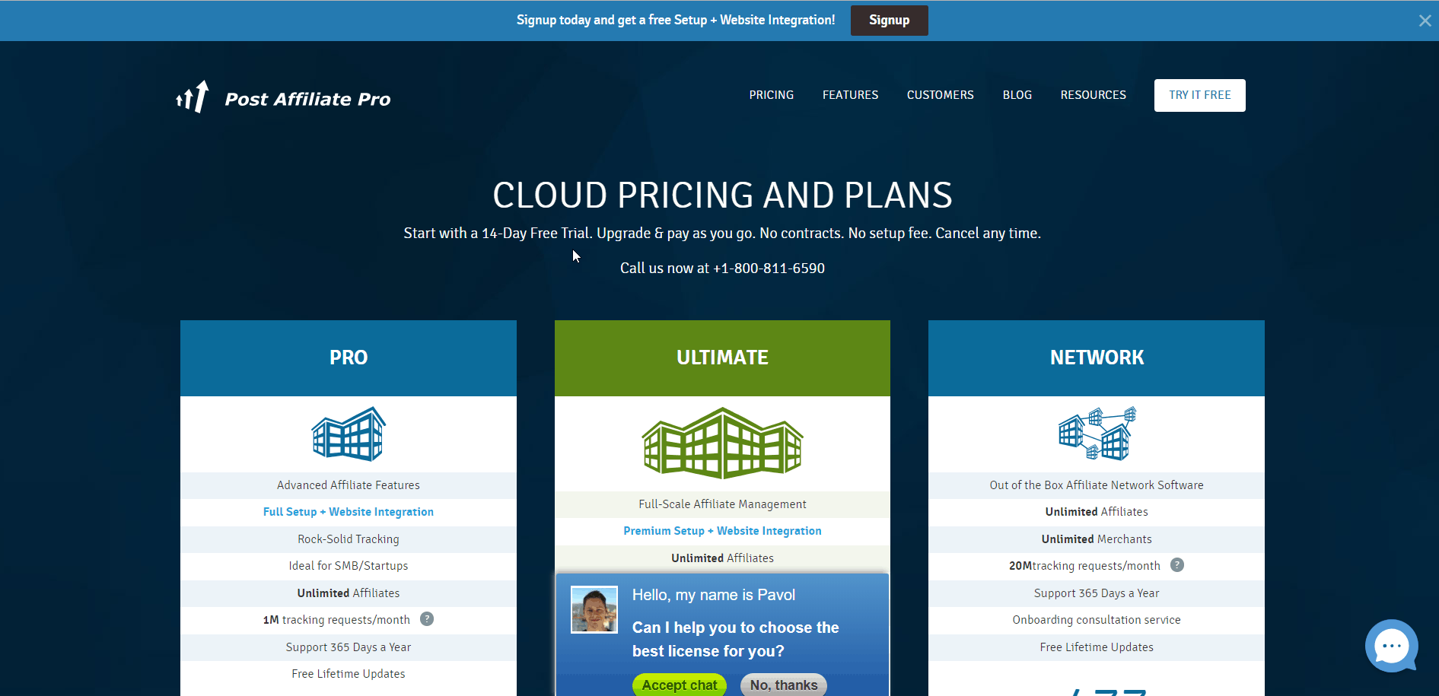The height and width of the screenshot is (696, 1439).
Task: Click 'Hello, my name is Pavol' chat text
Action: pos(714,595)
